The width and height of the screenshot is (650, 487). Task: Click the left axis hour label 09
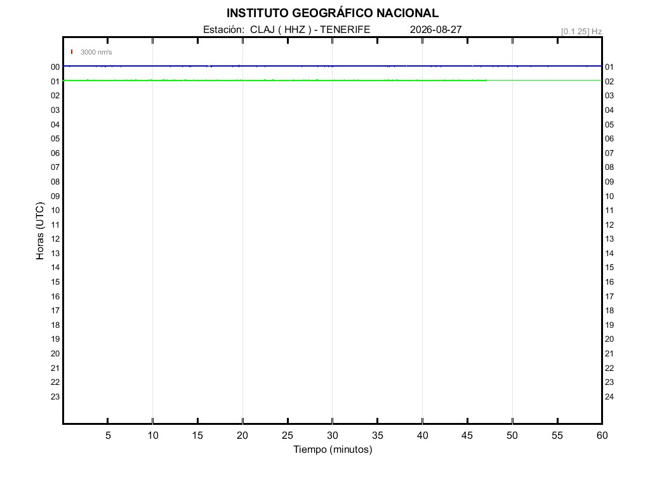pos(55,197)
